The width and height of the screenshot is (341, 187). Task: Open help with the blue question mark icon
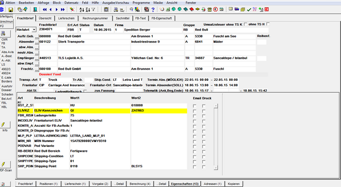(x=153, y=9)
